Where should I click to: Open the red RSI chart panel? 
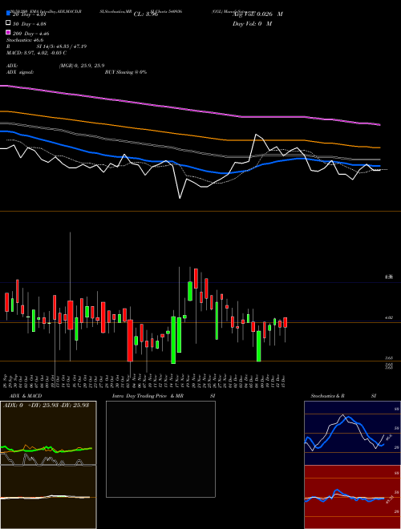pos(352,497)
